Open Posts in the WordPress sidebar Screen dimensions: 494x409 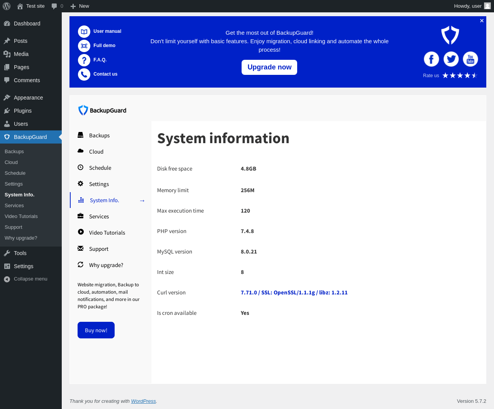31,41
